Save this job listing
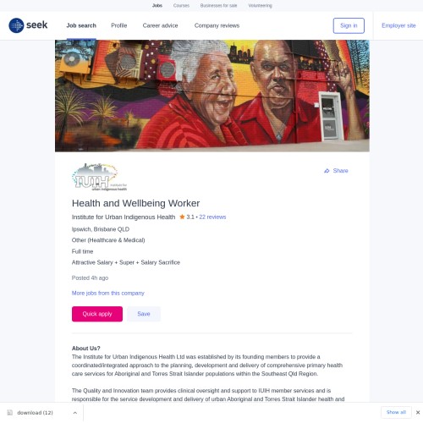 144,314
